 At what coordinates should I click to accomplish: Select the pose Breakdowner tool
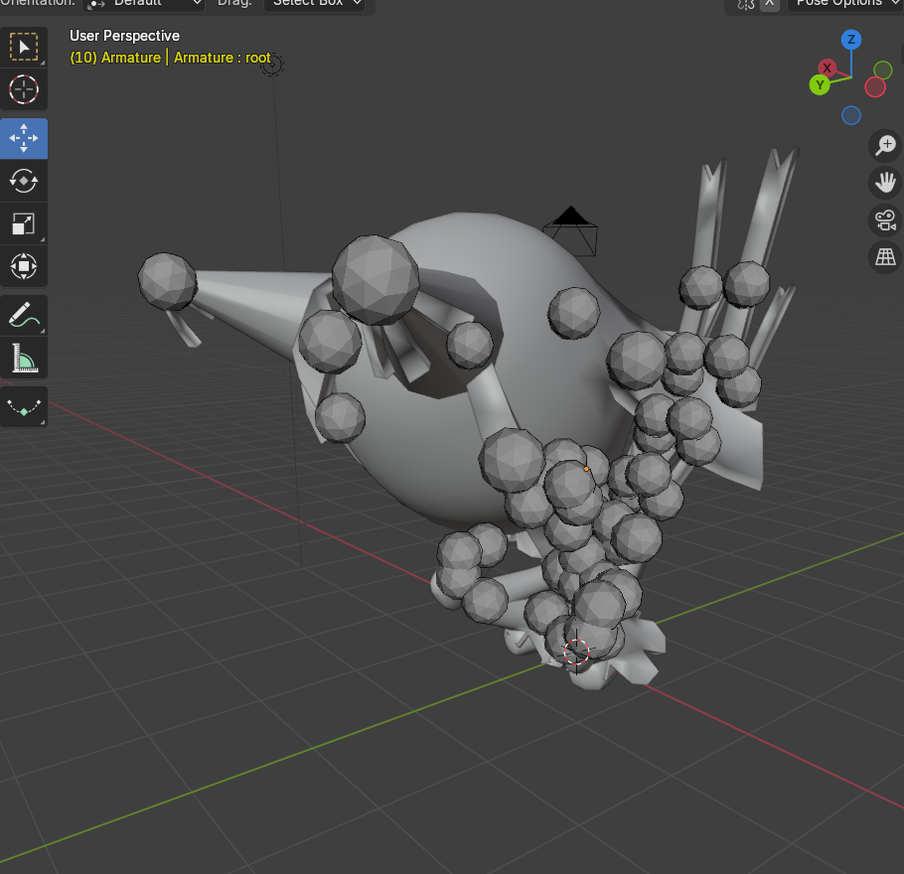coord(24,407)
